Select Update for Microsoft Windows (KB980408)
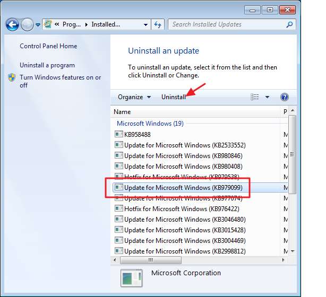 (x=200, y=166)
